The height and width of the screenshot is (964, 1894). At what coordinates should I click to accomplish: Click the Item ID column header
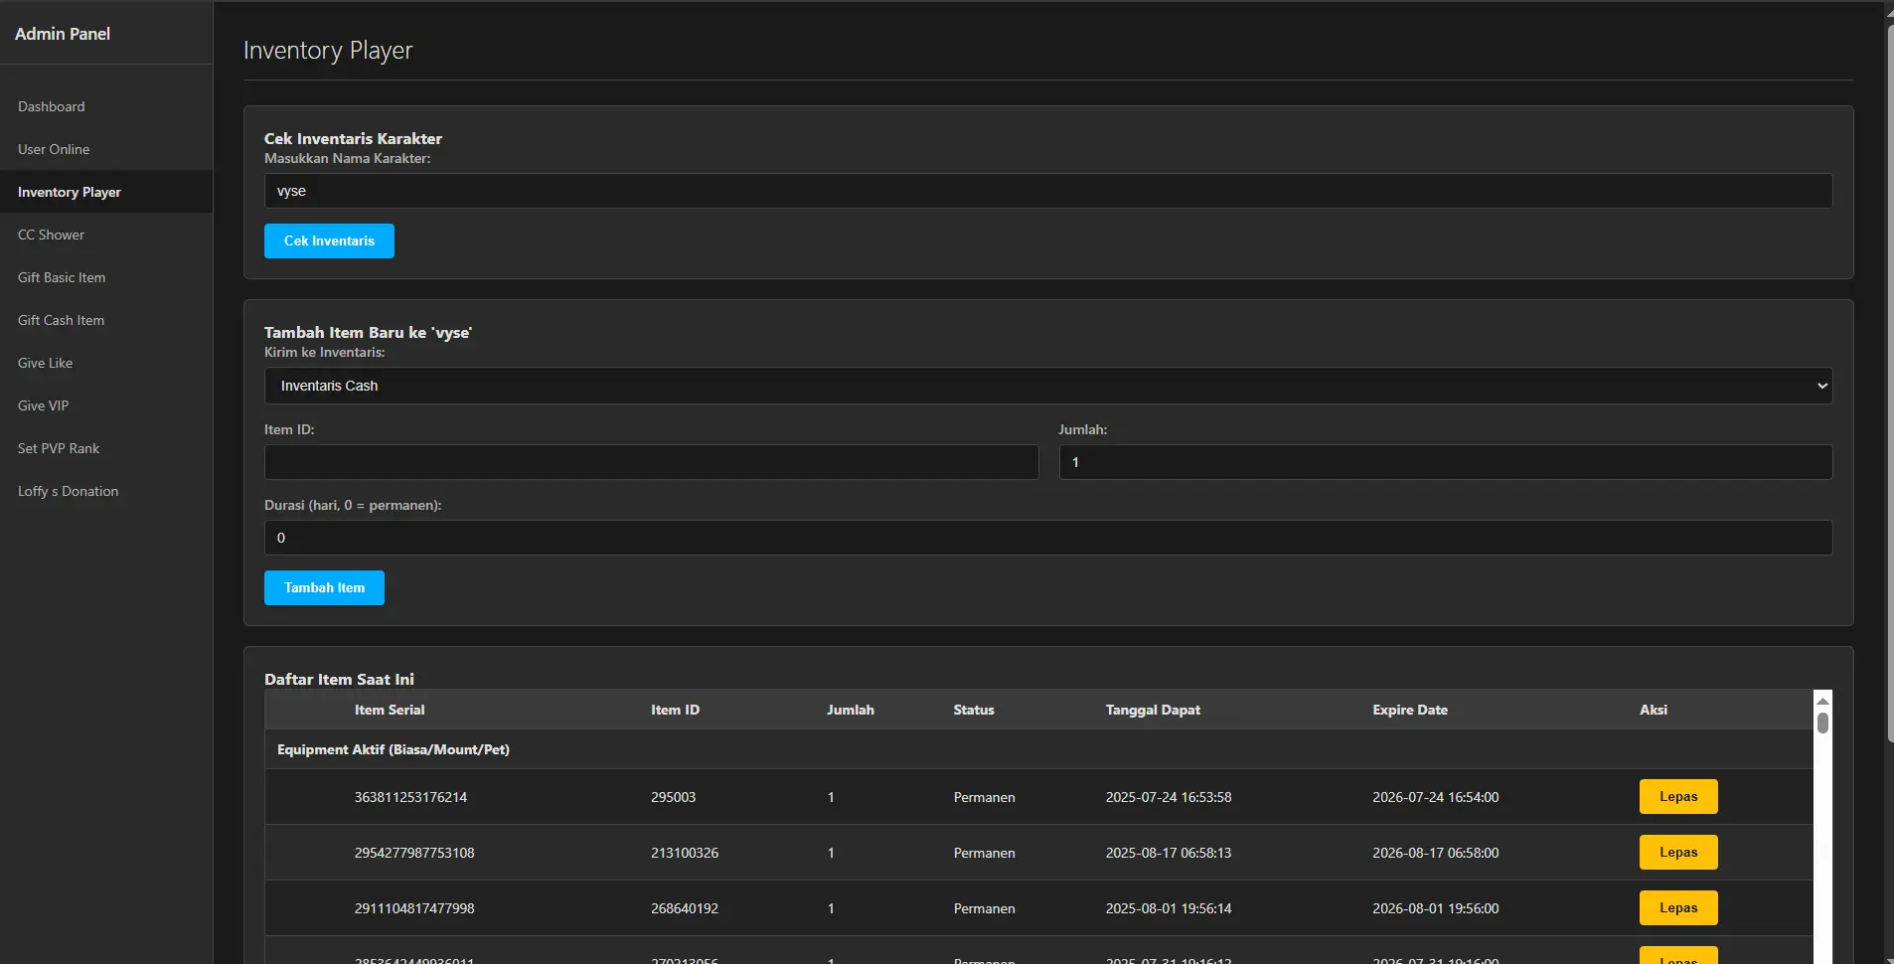(x=676, y=710)
